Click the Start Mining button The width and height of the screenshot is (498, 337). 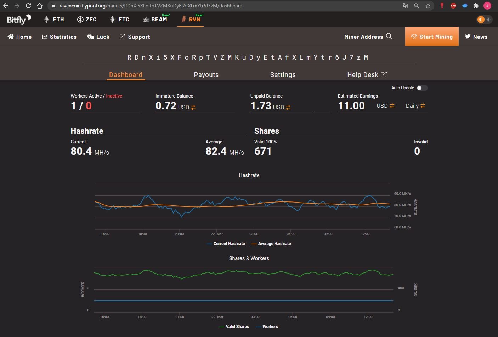(432, 37)
